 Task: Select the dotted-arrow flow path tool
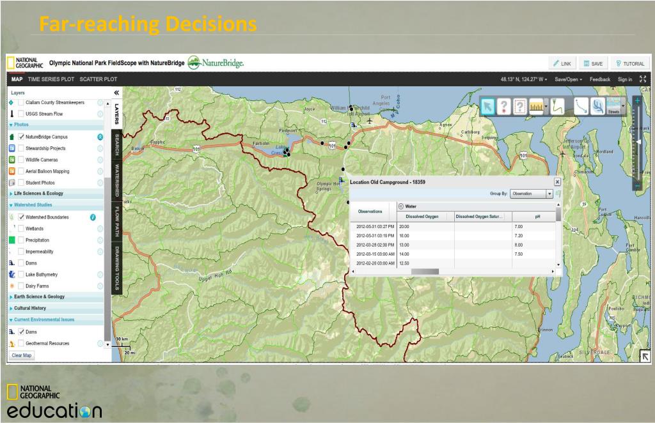coord(581,106)
